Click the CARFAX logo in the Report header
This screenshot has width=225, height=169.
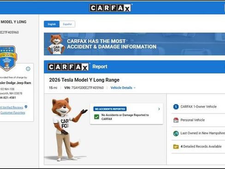pos(68,67)
